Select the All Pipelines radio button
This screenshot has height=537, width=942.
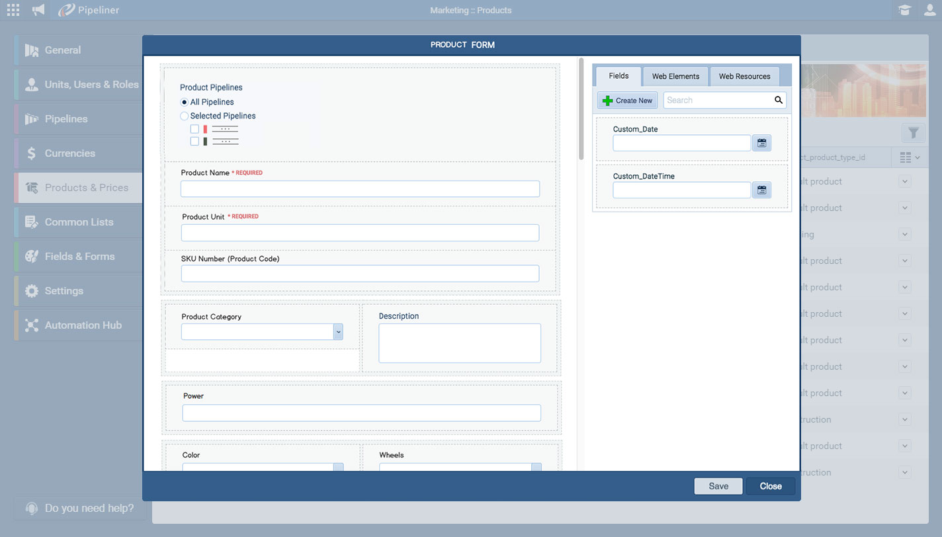tap(183, 101)
